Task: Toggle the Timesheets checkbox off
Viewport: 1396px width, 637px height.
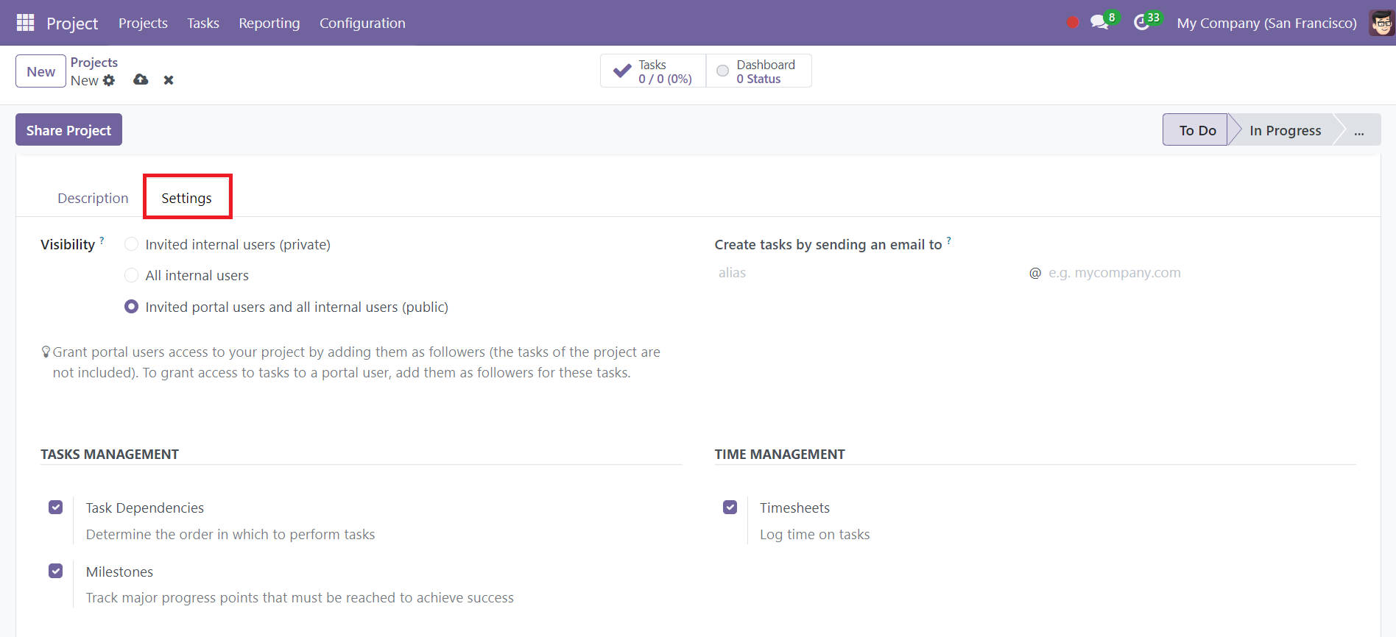Action: click(x=730, y=508)
